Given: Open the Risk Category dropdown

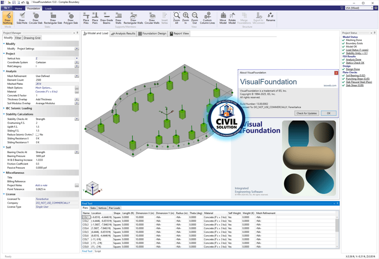Looking at the screenshot, I should (77, 66).
